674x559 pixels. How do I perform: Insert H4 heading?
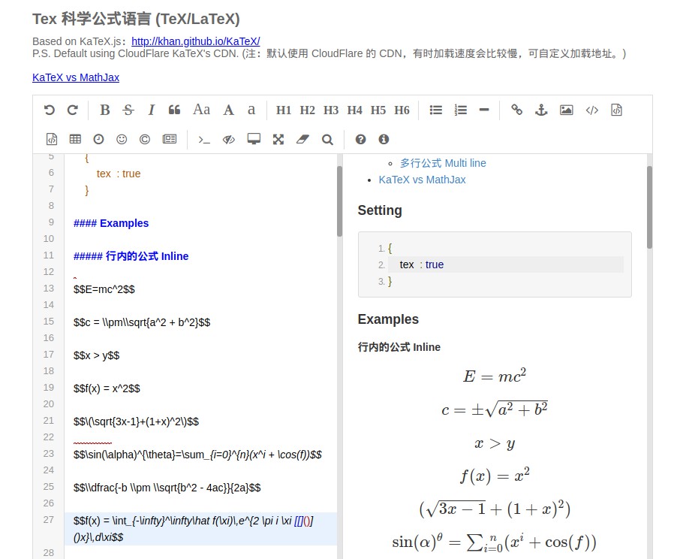point(354,110)
